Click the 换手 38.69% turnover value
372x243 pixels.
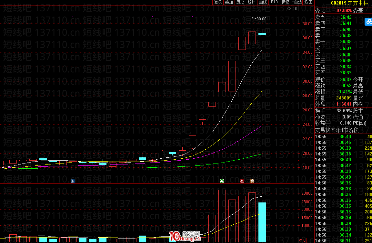coord(344,111)
